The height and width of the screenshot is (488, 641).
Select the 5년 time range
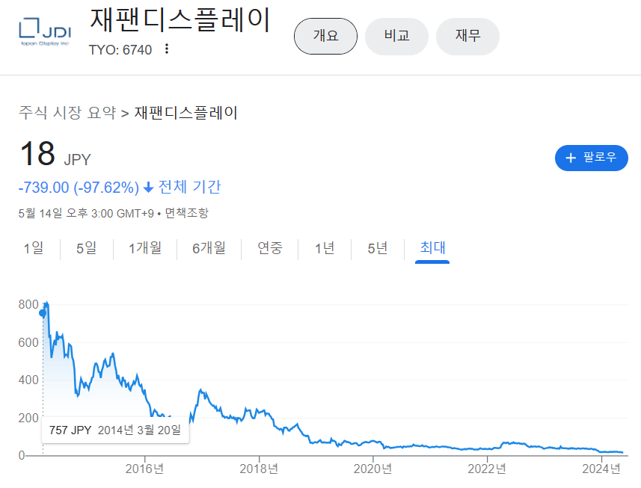(377, 248)
